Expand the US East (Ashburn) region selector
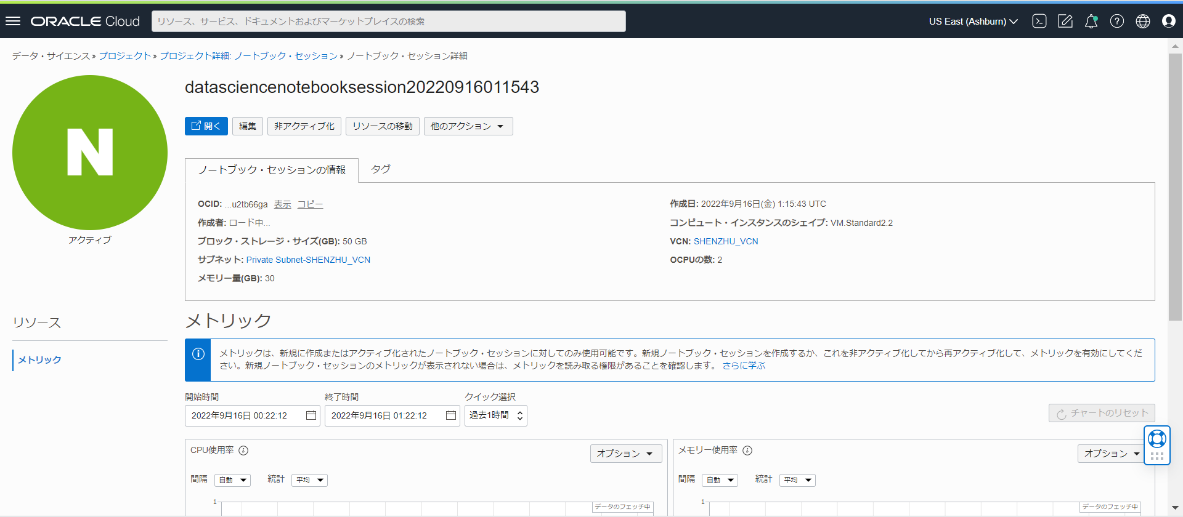Screen dimensions: 1183x517 click(973, 21)
